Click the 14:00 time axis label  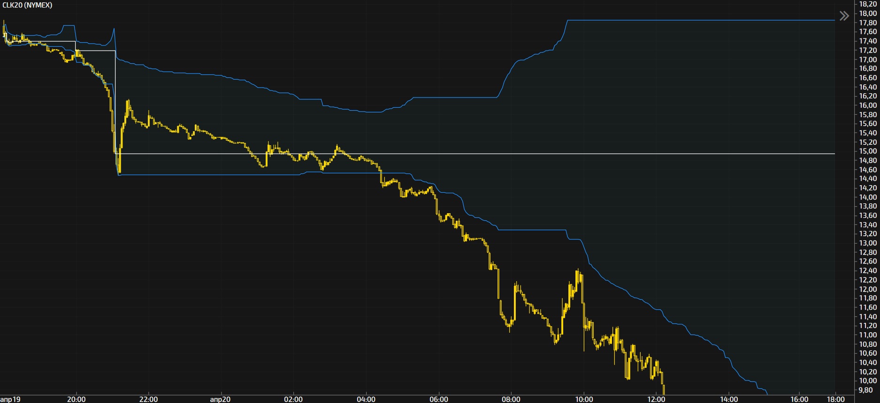(729, 399)
